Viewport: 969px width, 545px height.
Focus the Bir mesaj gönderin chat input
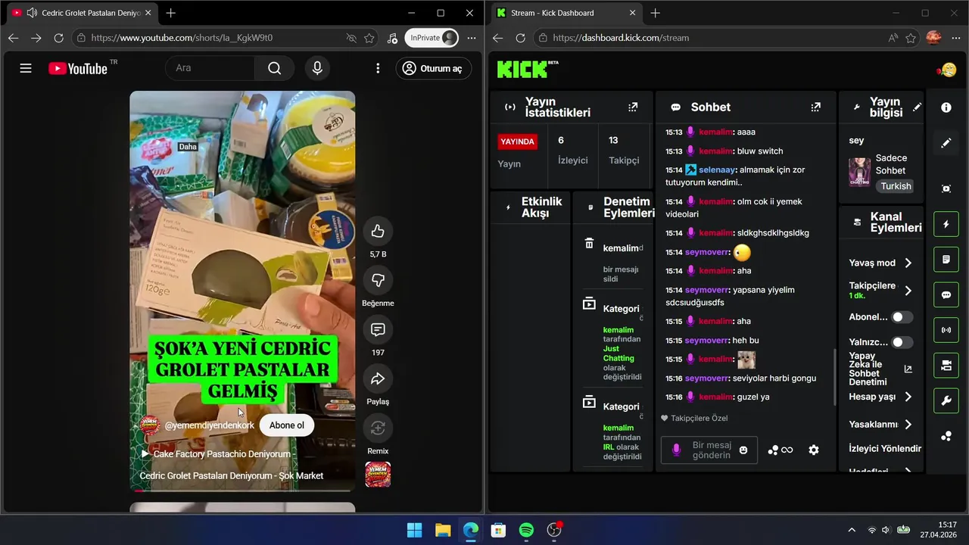[709, 450]
